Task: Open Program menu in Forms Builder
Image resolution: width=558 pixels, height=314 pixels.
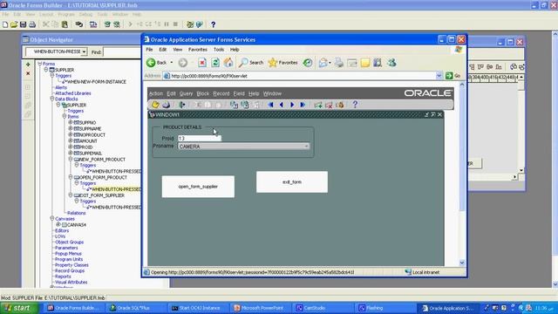Action: [66, 14]
